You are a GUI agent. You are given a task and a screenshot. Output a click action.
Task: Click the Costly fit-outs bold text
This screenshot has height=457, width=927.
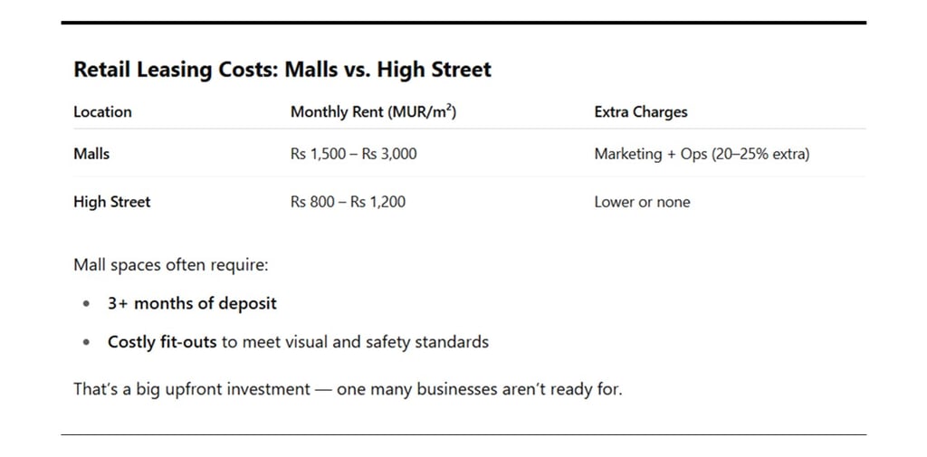tap(162, 342)
